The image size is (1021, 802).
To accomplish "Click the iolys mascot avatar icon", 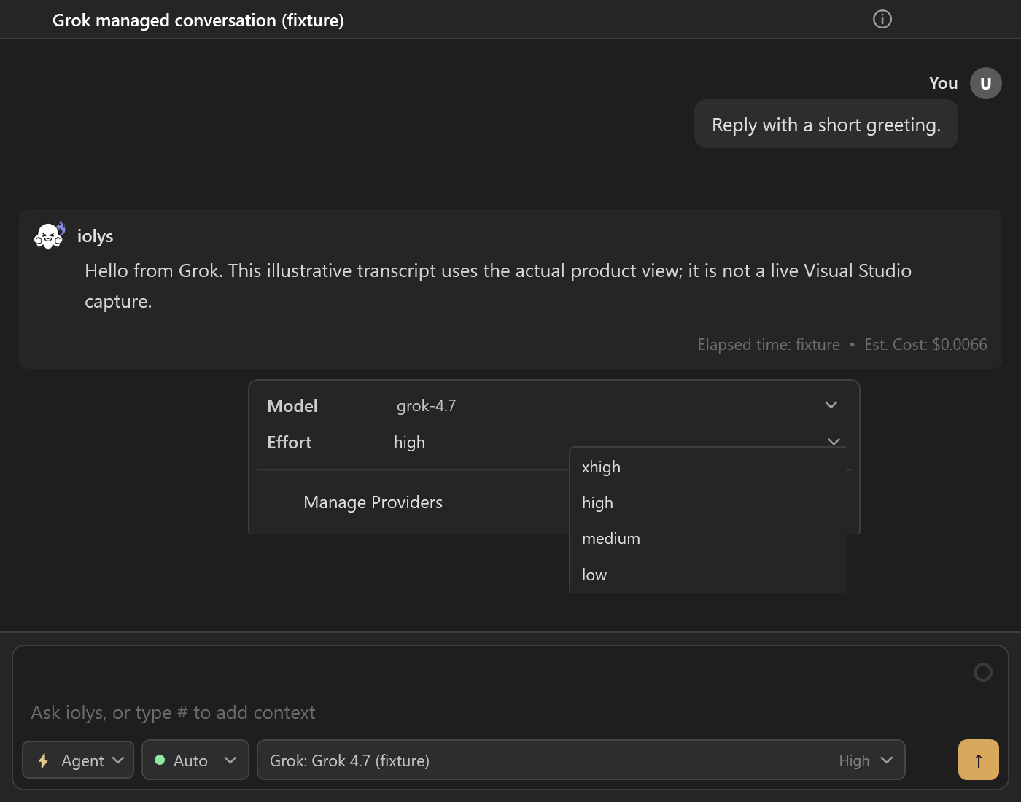I will tap(50, 235).
